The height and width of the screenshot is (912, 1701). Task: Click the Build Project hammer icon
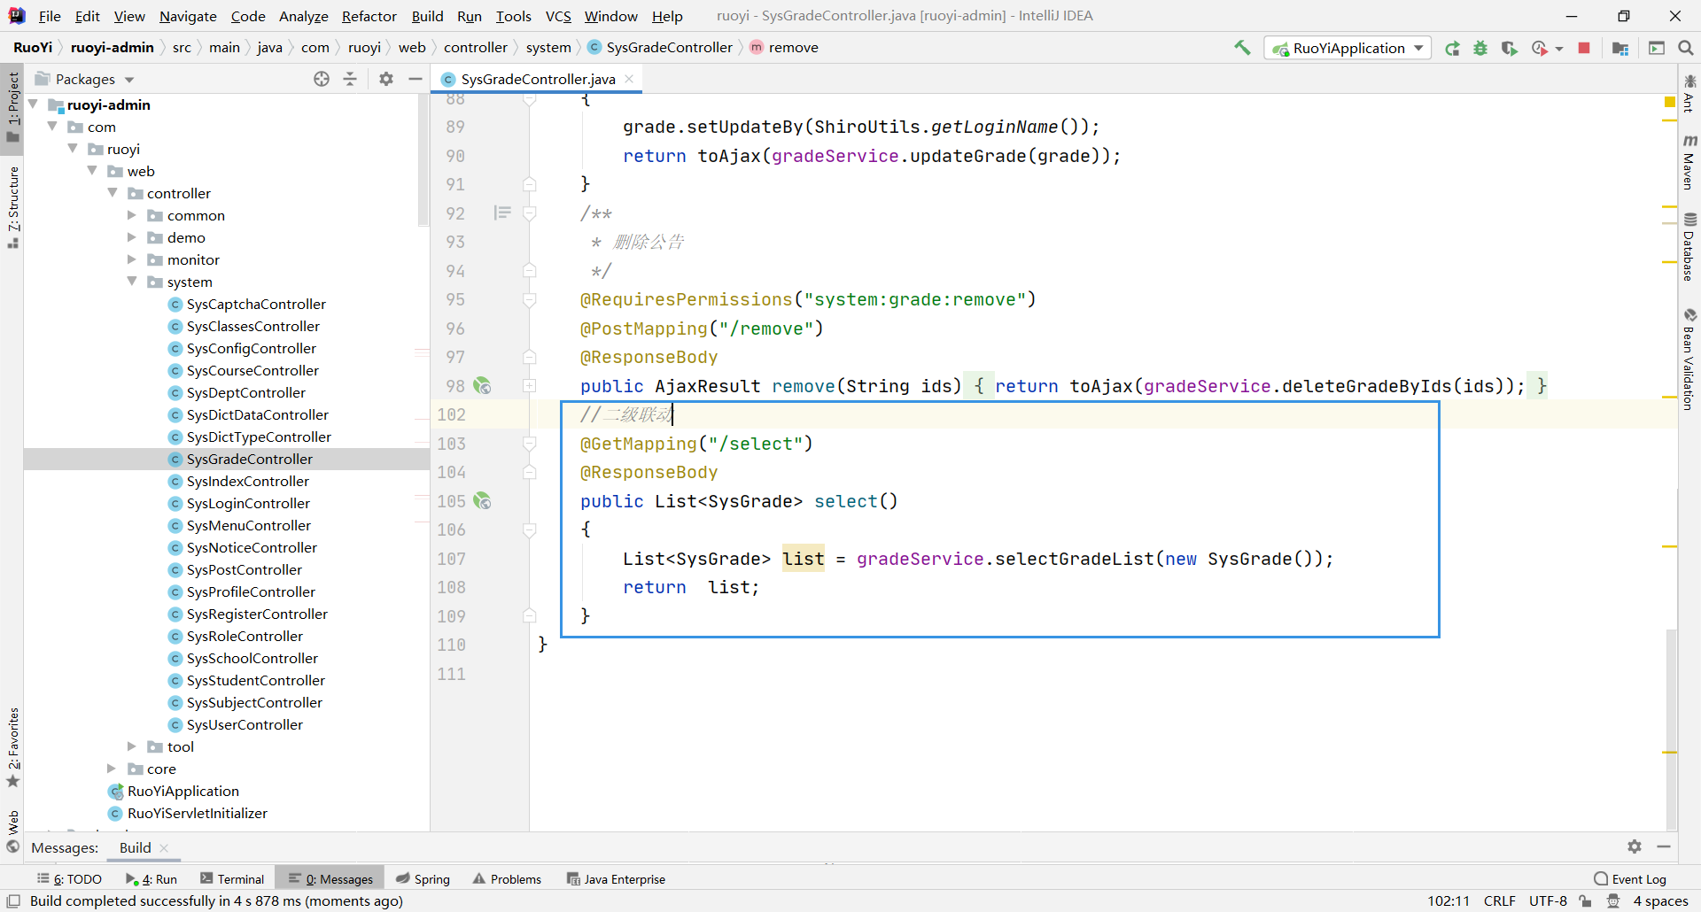(x=1242, y=48)
